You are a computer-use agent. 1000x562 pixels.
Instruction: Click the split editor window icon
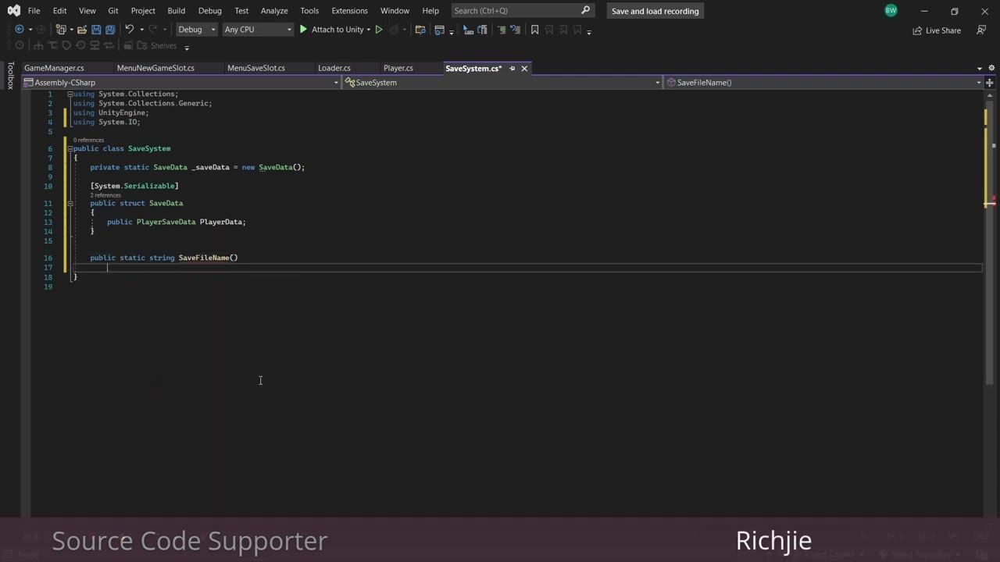point(990,83)
